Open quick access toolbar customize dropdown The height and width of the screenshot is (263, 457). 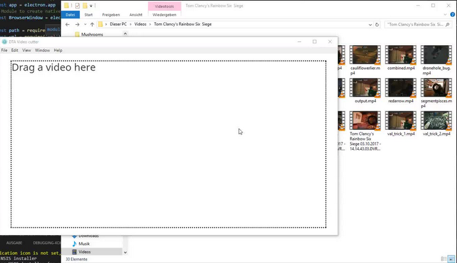91,6
